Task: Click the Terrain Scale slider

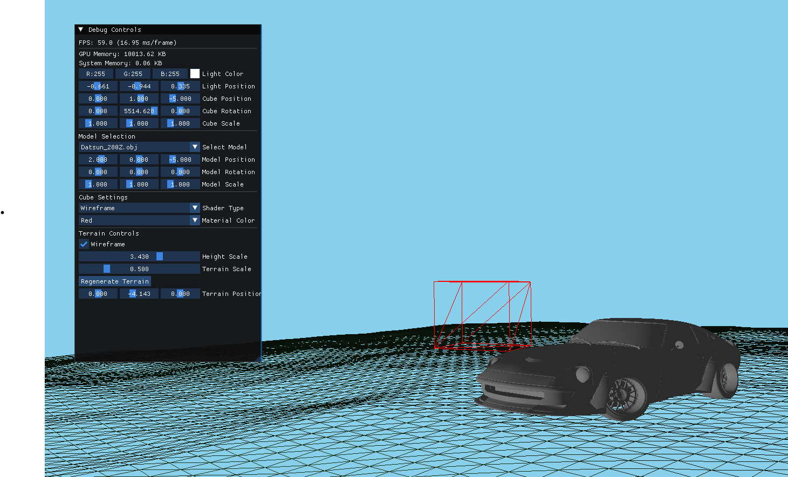Action: pyautogui.click(x=138, y=268)
